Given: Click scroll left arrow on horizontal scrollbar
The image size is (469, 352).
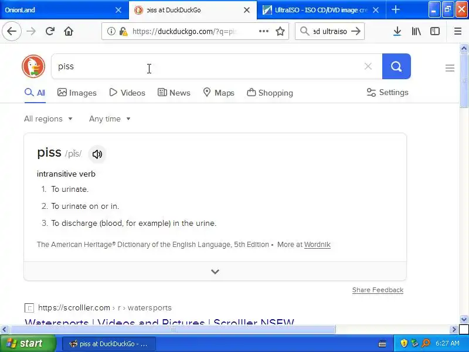Looking at the screenshot, I should pos(4,329).
